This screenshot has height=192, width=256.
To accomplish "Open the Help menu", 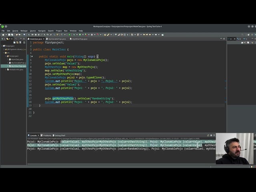I will tap(81, 31).
